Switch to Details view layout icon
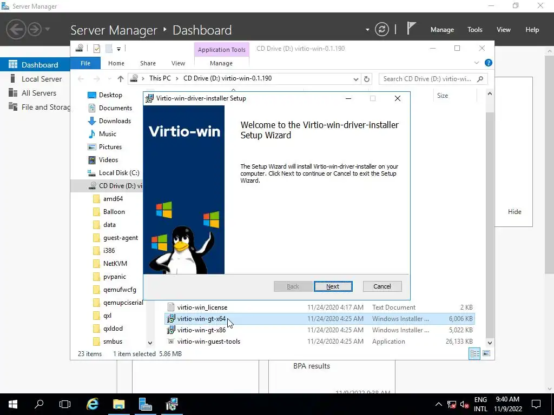The image size is (554, 415). click(474, 353)
